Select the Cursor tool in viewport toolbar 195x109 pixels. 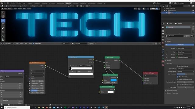3,16
